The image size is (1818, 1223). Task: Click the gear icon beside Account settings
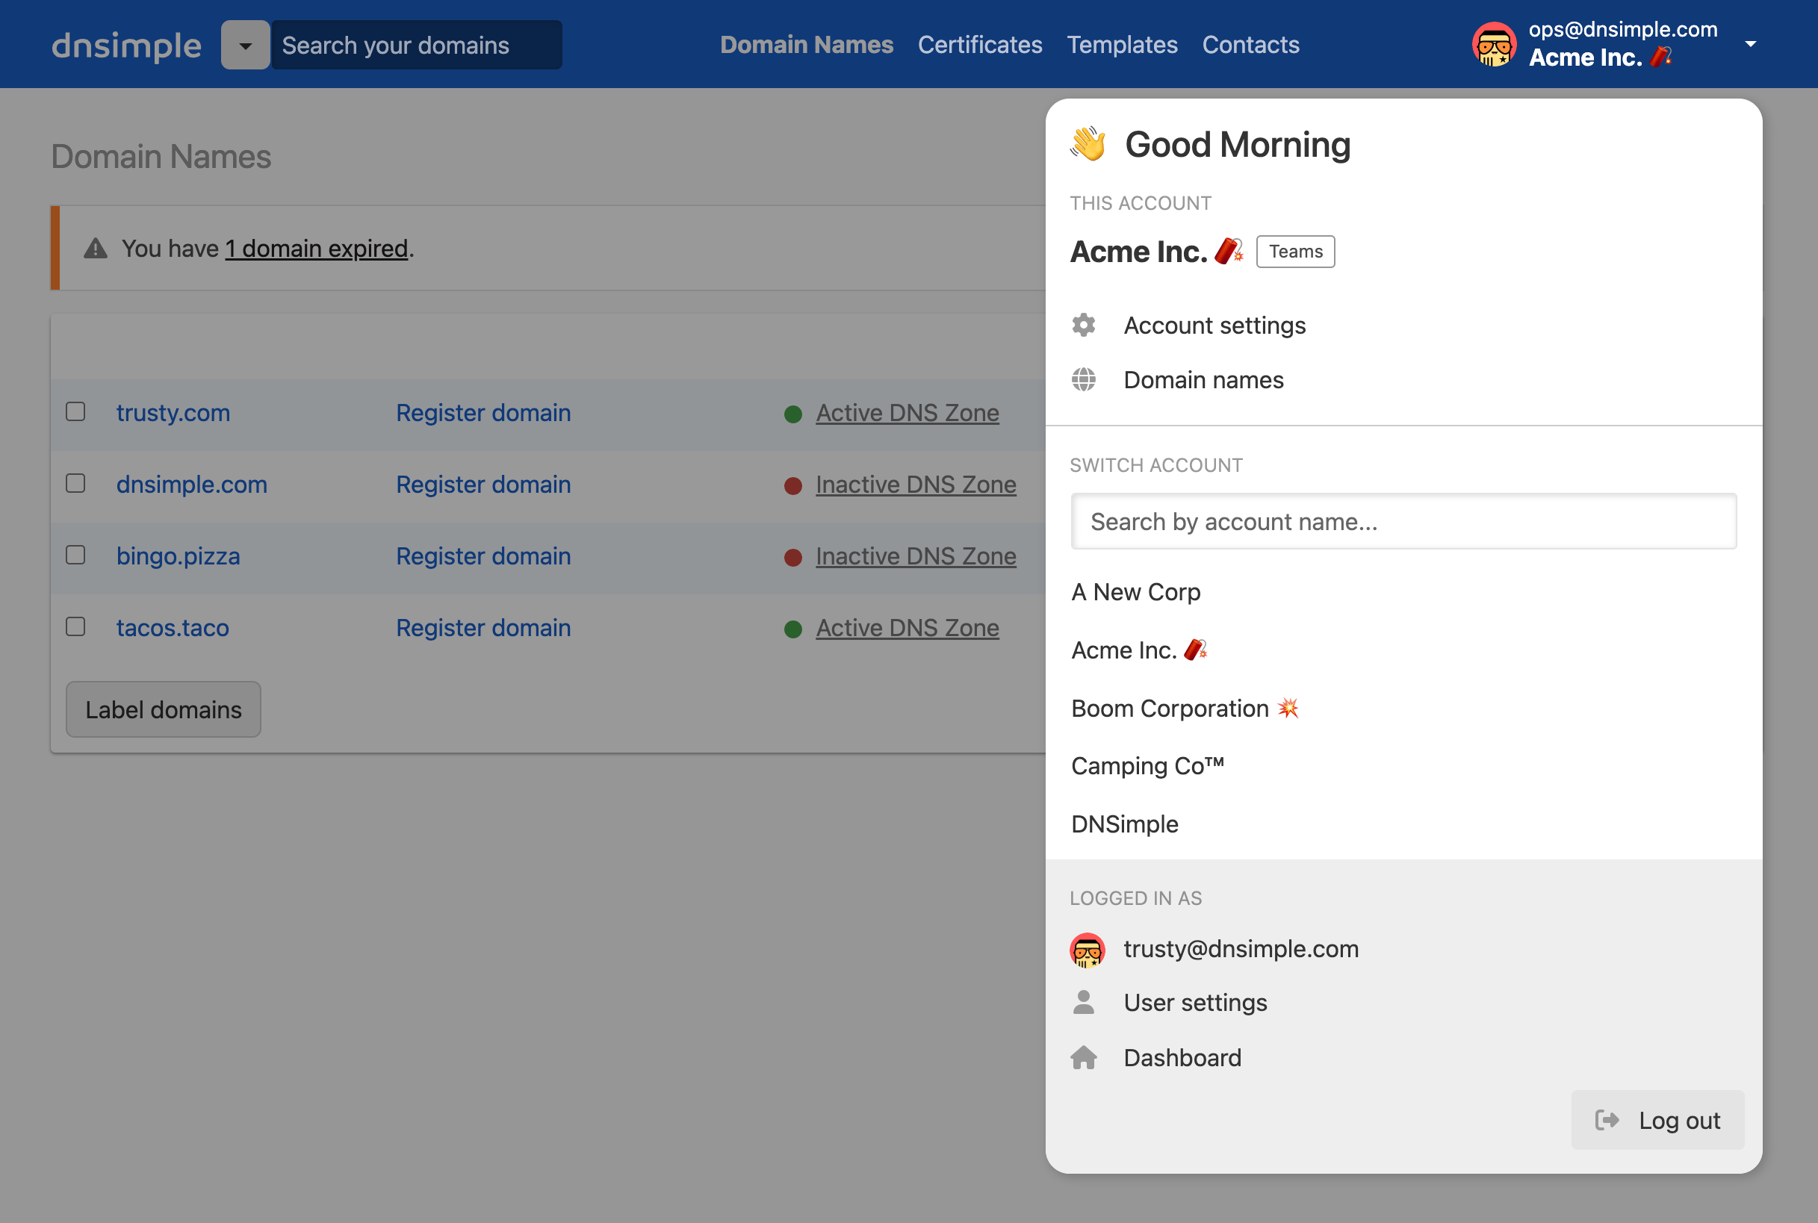pyautogui.click(x=1083, y=325)
